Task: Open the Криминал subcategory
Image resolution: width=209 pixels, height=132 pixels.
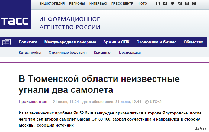Action: [103, 53]
